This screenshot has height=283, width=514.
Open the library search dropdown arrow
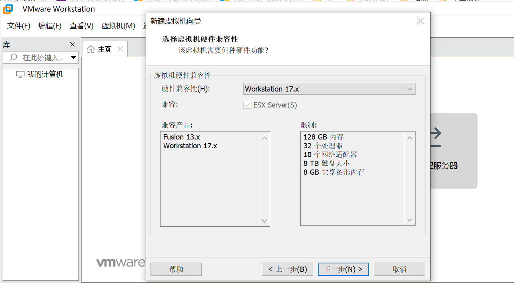74,58
